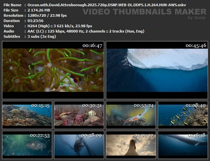Click the File Size label
Viewport: 210px width, 161px height.
(11, 10)
